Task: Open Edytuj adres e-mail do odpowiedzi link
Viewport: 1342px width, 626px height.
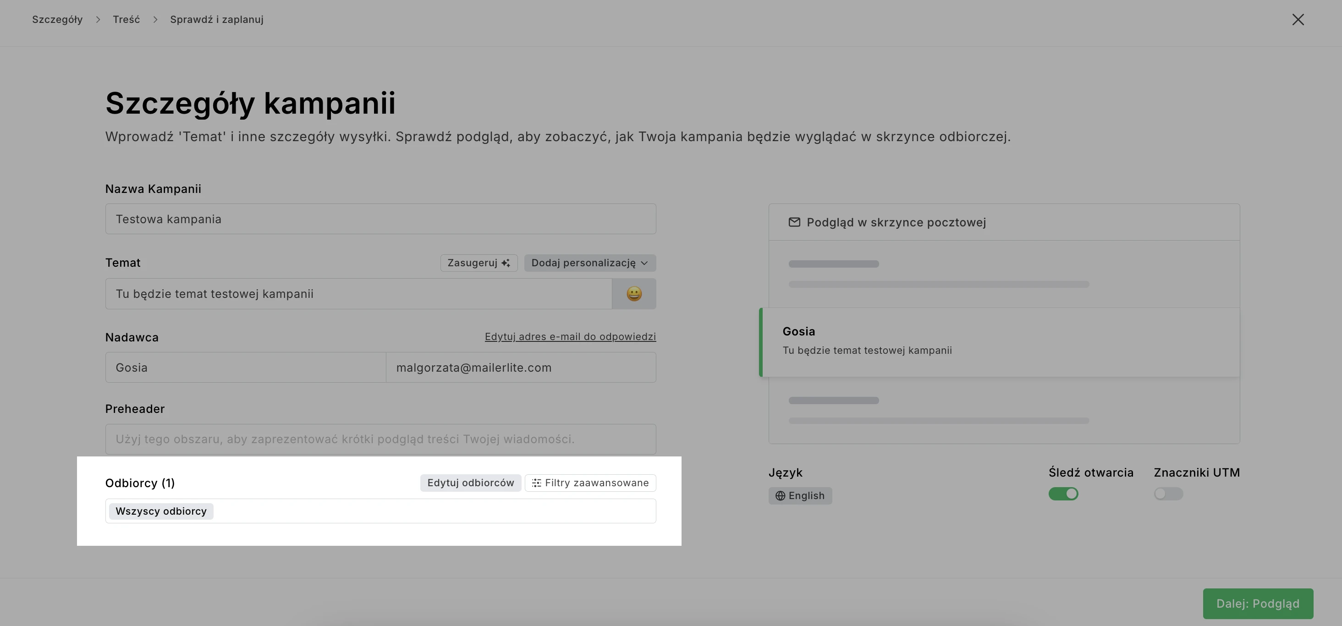Action: (x=570, y=336)
